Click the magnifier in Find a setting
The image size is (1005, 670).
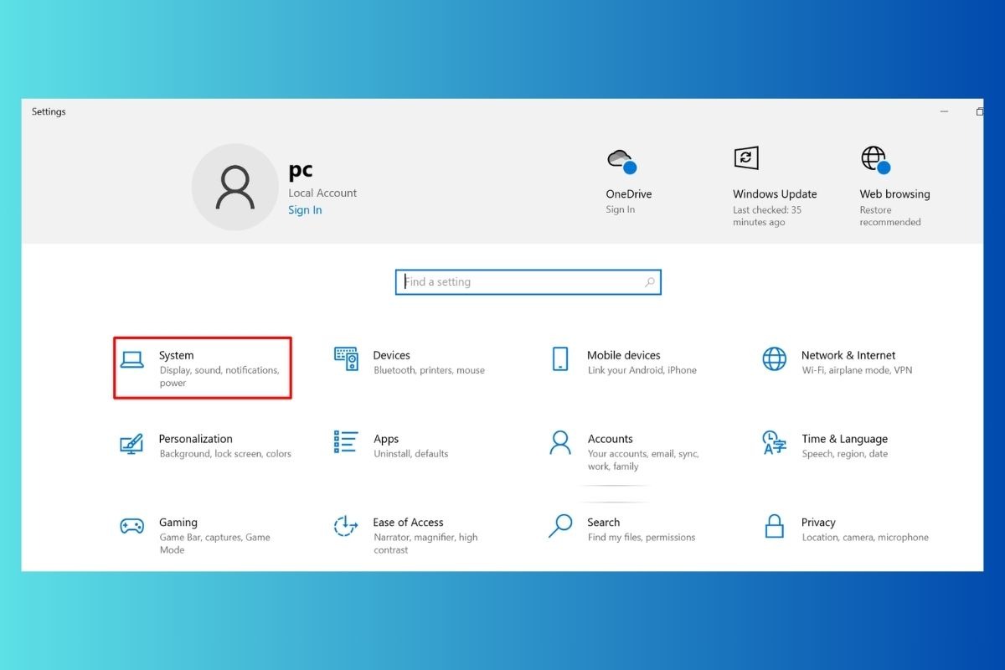click(x=650, y=282)
